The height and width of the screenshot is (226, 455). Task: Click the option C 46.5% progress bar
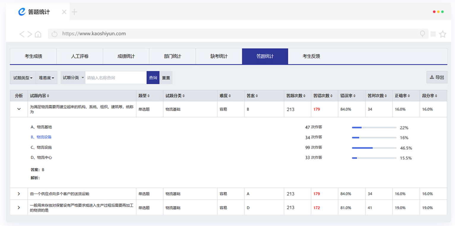point(374,148)
